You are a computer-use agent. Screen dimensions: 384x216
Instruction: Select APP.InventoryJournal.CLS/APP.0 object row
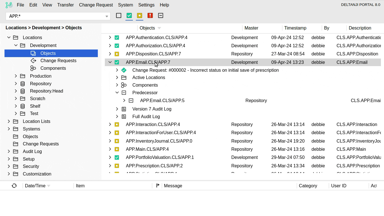point(243,141)
